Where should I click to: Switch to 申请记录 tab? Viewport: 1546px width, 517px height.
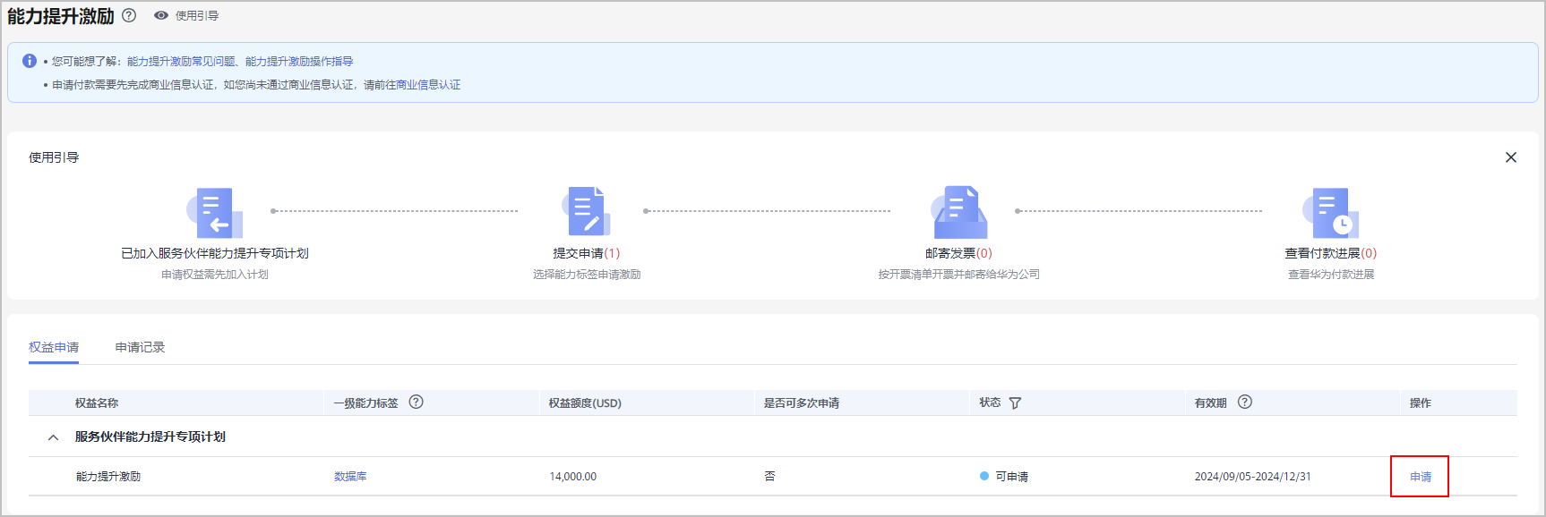[141, 347]
